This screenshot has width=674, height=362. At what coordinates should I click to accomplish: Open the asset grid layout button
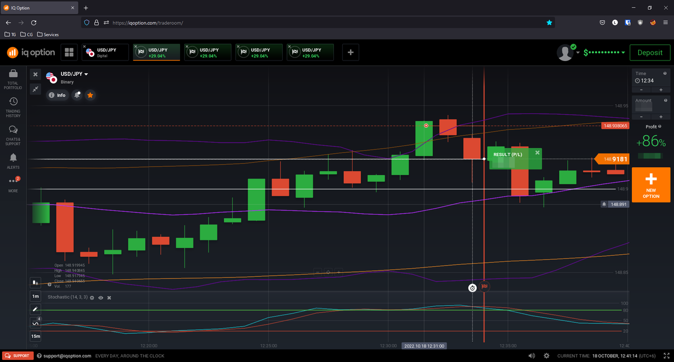click(68, 52)
